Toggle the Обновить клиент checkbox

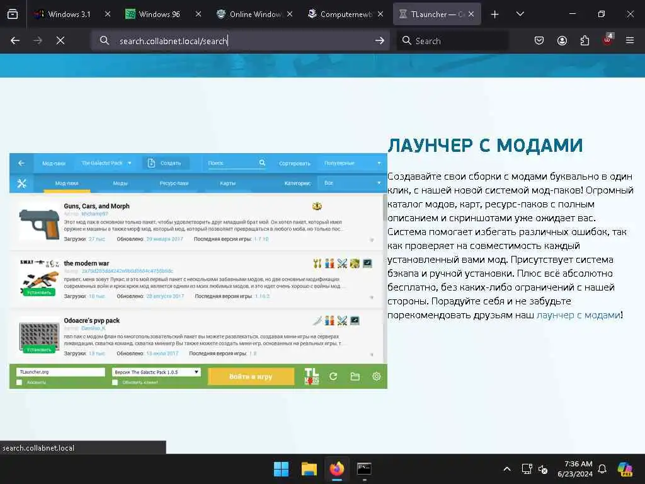coord(115,383)
